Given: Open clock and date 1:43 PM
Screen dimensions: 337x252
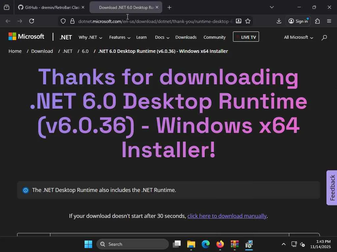Looking at the screenshot, I should [x=321, y=244].
